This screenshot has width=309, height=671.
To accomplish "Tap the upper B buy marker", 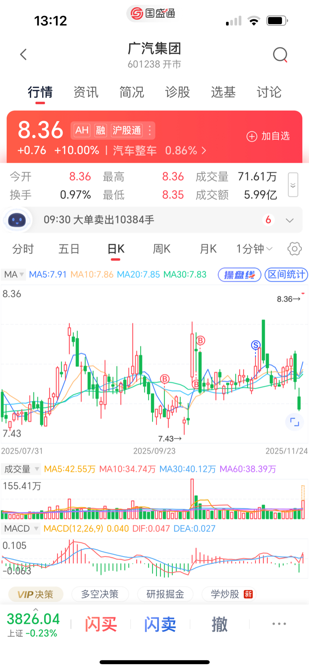I will [200, 341].
